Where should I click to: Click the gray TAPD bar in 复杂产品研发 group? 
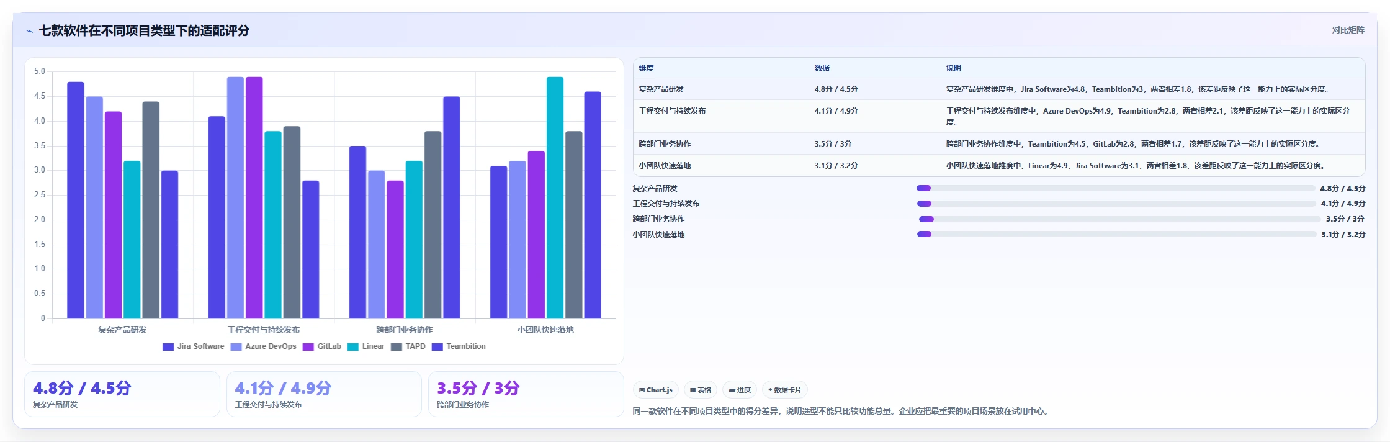151,210
